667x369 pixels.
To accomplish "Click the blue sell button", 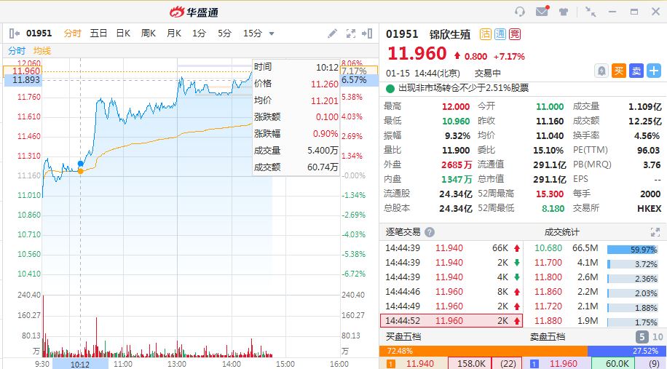I will [636, 71].
